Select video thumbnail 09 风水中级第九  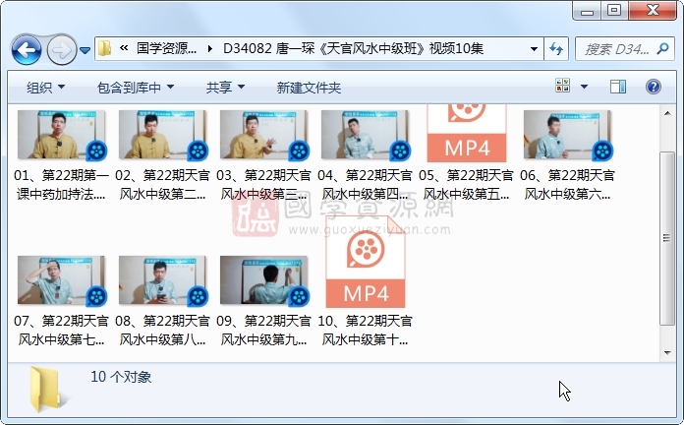[263, 280]
